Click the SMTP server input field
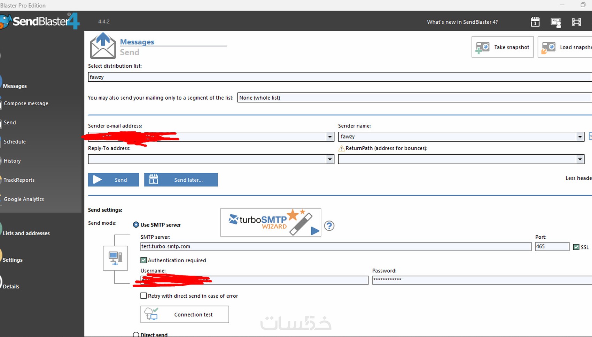The width and height of the screenshot is (592, 337). click(x=336, y=246)
